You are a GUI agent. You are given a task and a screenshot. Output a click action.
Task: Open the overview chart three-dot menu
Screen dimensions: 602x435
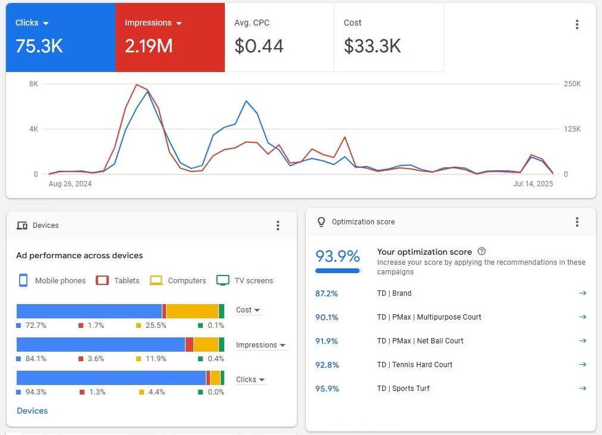pyautogui.click(x=576, y=24)
